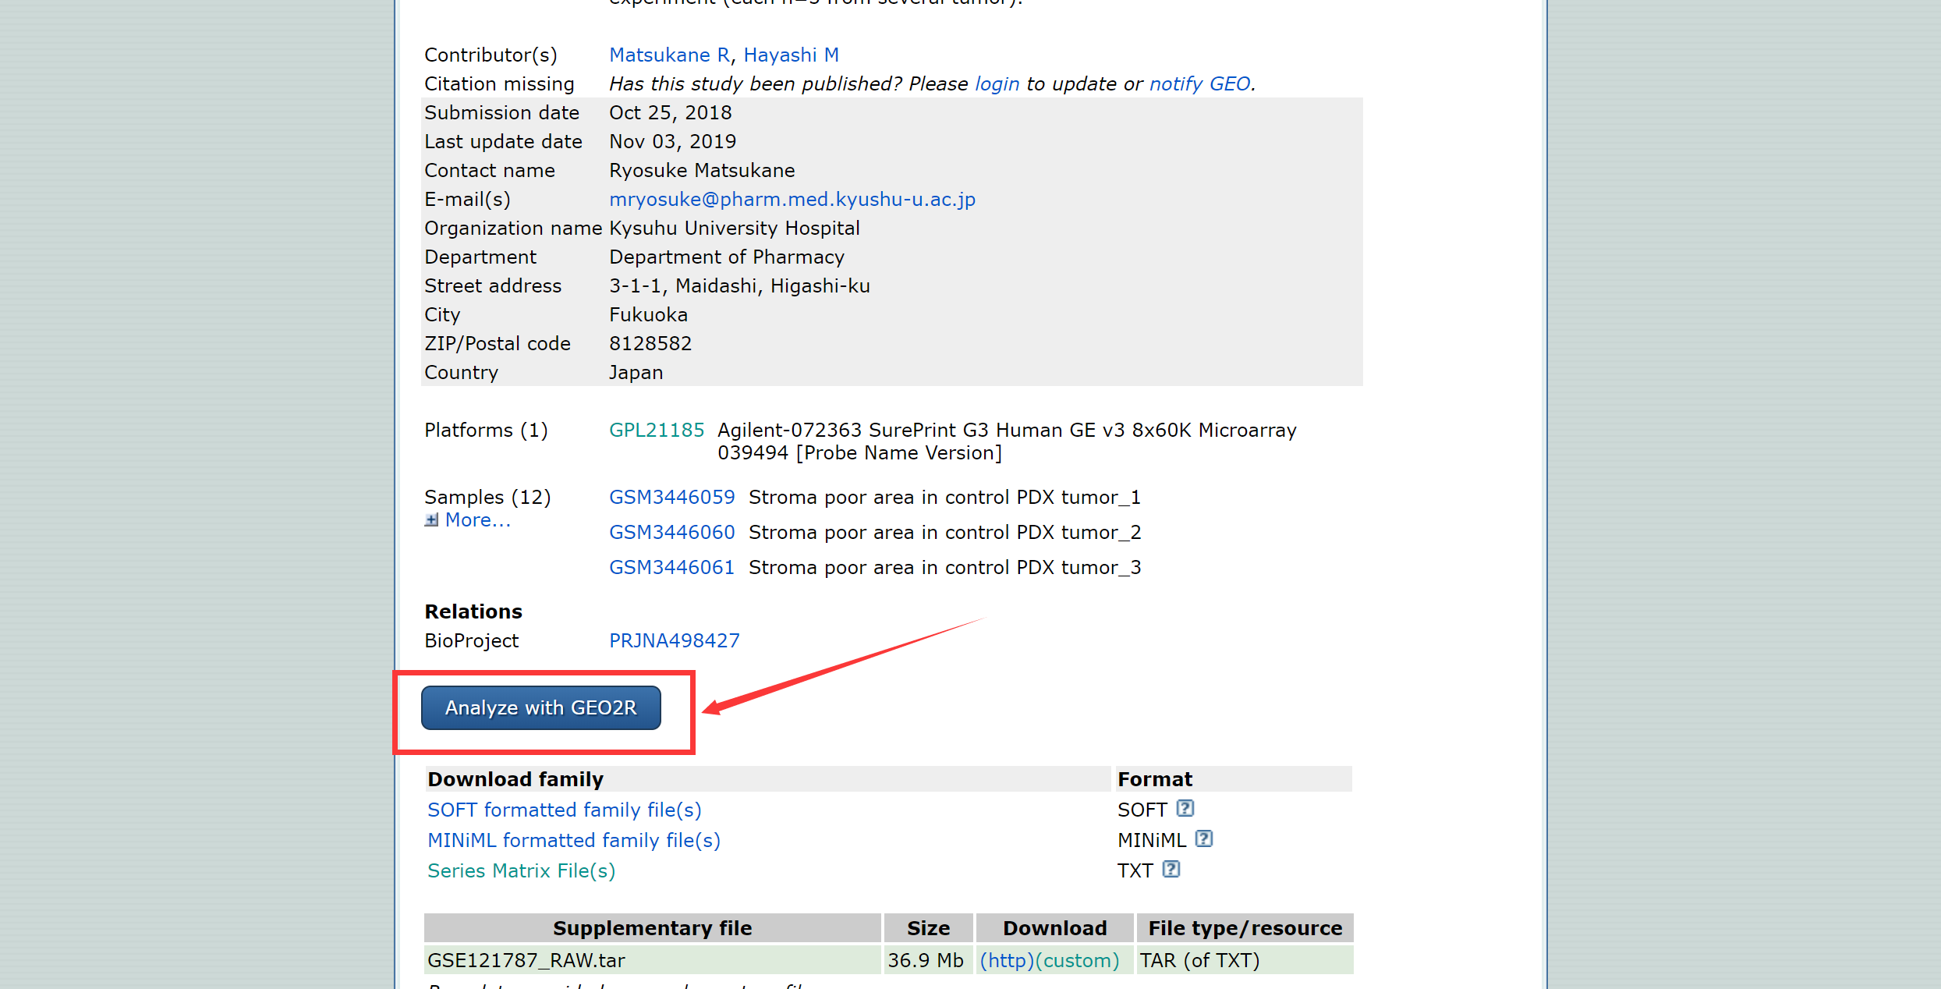Click the ZIP code 8128582
Viewport: 1941px width, 989px height.
pos(650,343)
